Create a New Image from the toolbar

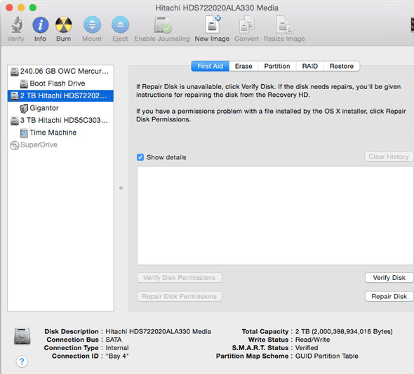point(213,25)
